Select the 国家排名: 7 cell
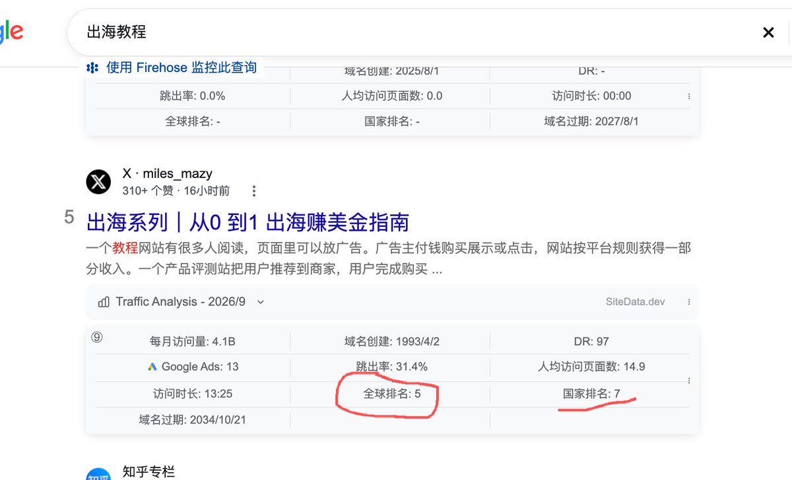The width and height of the screenshot is (792, 480). [591, 394]
